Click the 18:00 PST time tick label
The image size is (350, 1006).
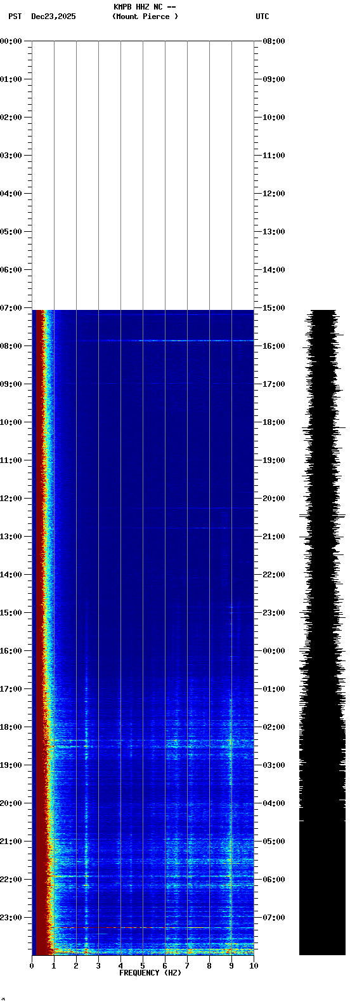point(11,727)
